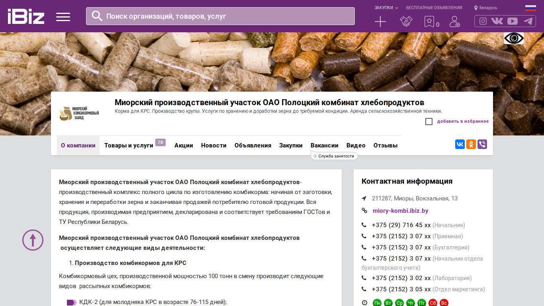544x306 pixels.
Task: Switch to the Видео tab
Action: pyautogui.click(x=356, y=145)
